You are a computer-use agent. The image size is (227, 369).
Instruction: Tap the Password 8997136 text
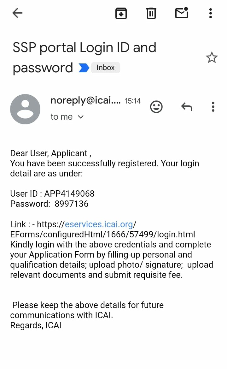[49, 204]
